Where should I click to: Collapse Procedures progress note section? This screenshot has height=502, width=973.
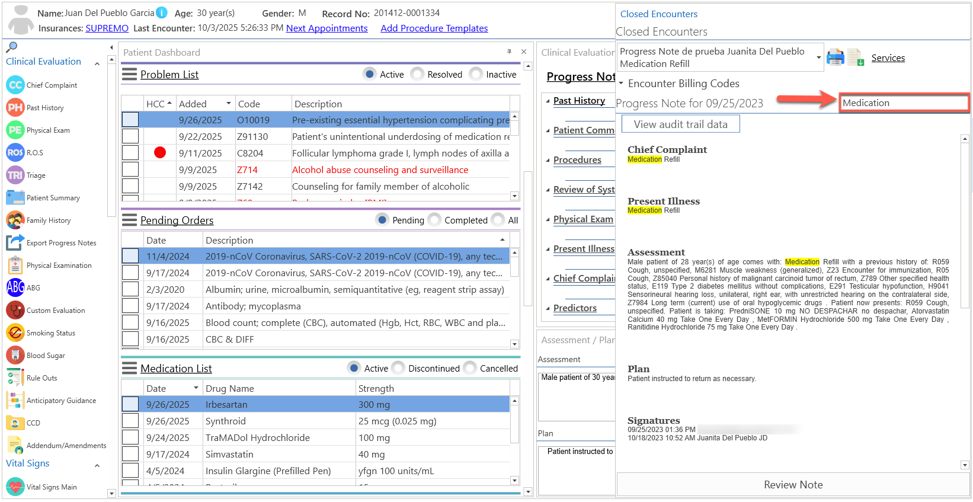[x=548, y=160]
